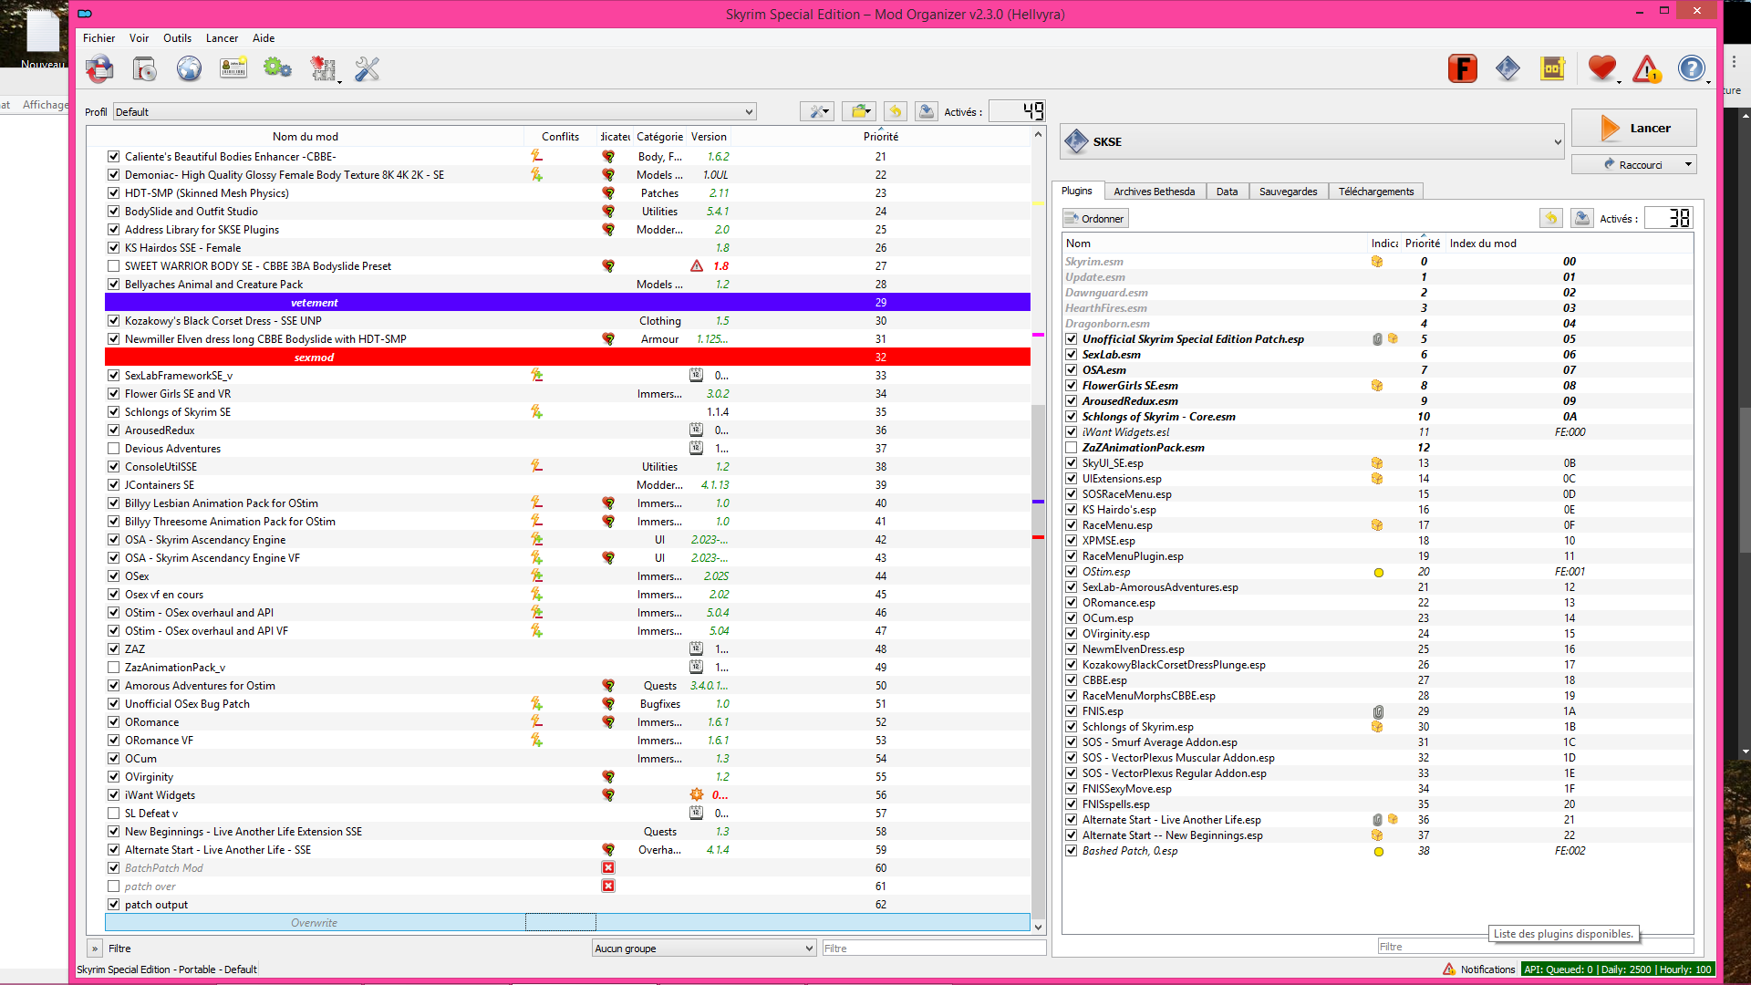Click the red heart endorse icon

[1601, 68]
